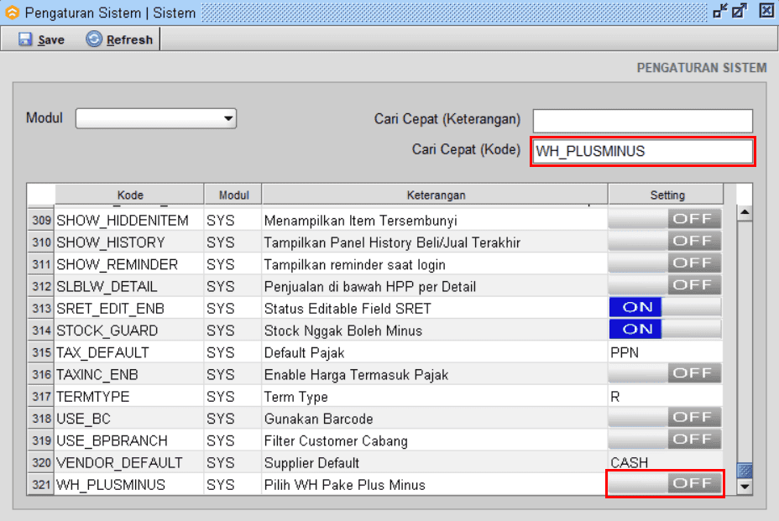Turn off the STOCK_GUARD toggle

(665, 330)
